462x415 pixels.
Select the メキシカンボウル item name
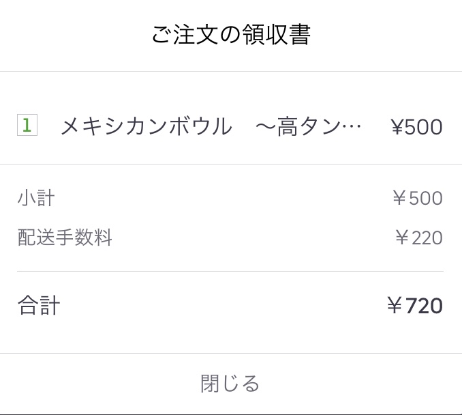tap(146, 127)
